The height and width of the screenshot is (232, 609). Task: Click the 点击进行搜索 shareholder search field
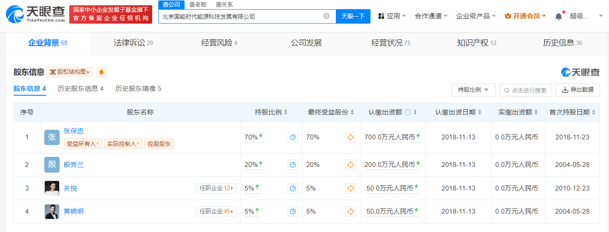pos(525,90)
